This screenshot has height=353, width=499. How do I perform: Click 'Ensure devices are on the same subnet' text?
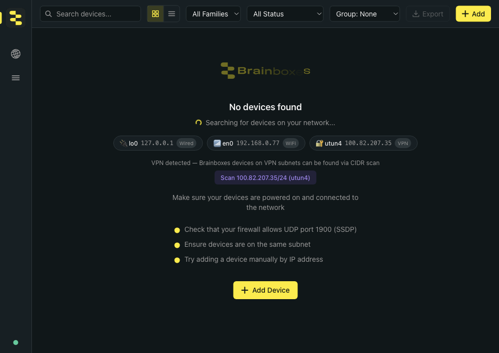[248, 244]
